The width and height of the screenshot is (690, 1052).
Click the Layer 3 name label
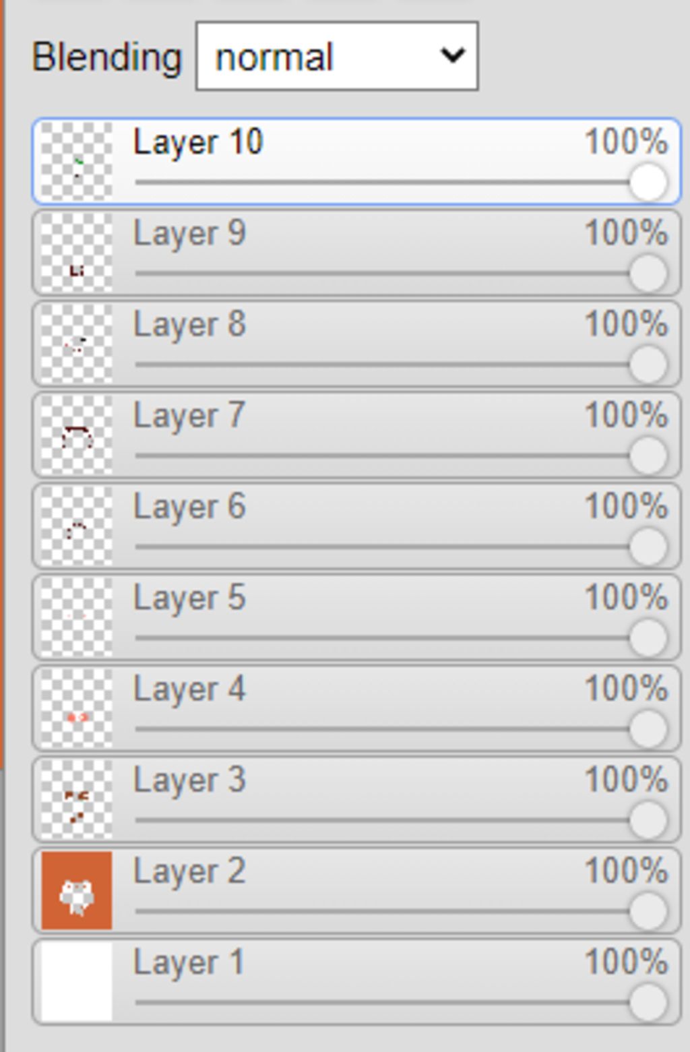[x=189, y=780]
